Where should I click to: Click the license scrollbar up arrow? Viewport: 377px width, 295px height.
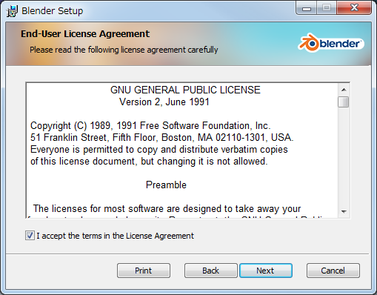(344, 90)
